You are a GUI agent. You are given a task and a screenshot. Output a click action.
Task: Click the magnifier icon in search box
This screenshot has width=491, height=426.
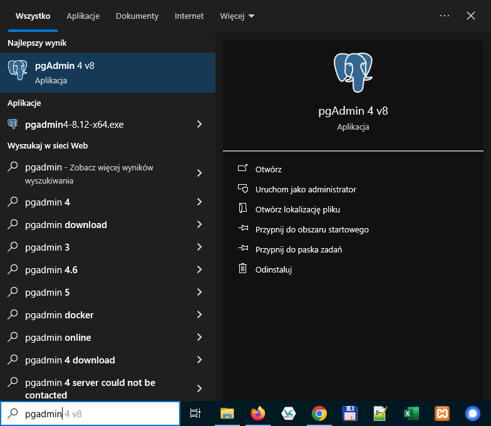pyautogui.click(x=13, y=413)
